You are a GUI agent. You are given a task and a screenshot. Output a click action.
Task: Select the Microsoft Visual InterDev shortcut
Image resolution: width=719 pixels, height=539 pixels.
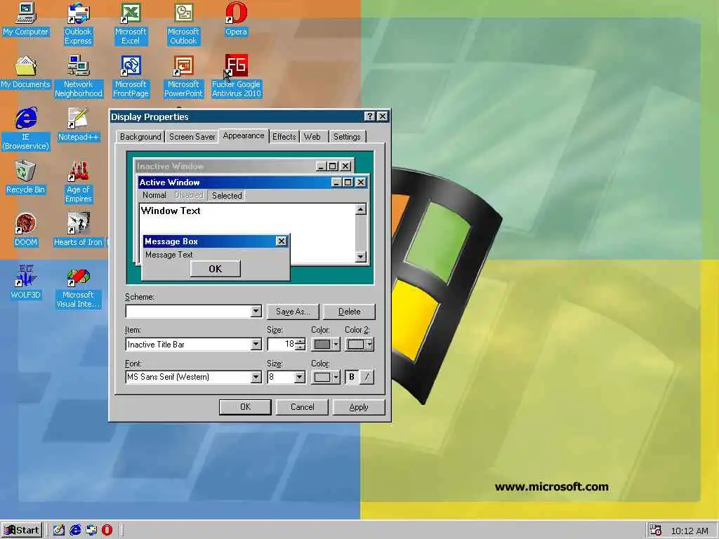point(78,287)
